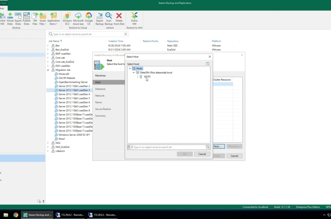Viewport: 331px width, 219px height.
Task: Expand the Core Lab job
Action: (48, 58)
